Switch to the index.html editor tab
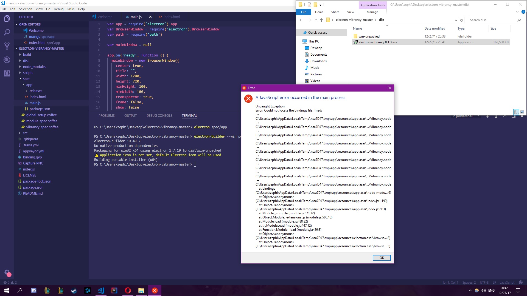527x296 pixels. (x=169, y=17)
